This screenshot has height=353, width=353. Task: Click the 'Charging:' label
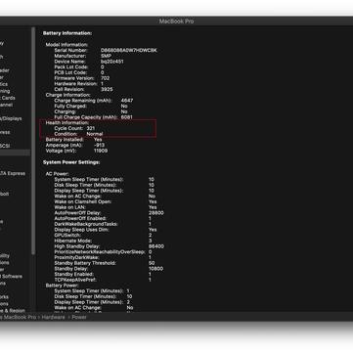click(x=65, y=111)
